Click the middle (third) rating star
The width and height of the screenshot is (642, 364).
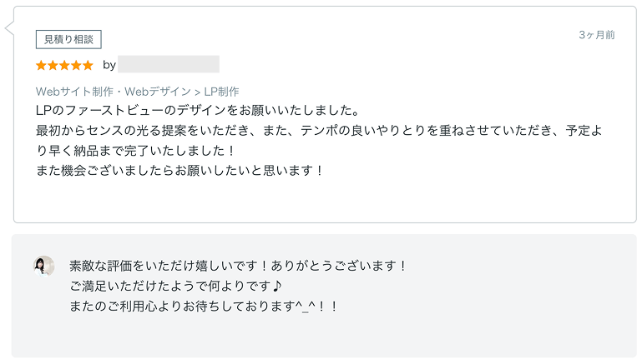(64, 65)
